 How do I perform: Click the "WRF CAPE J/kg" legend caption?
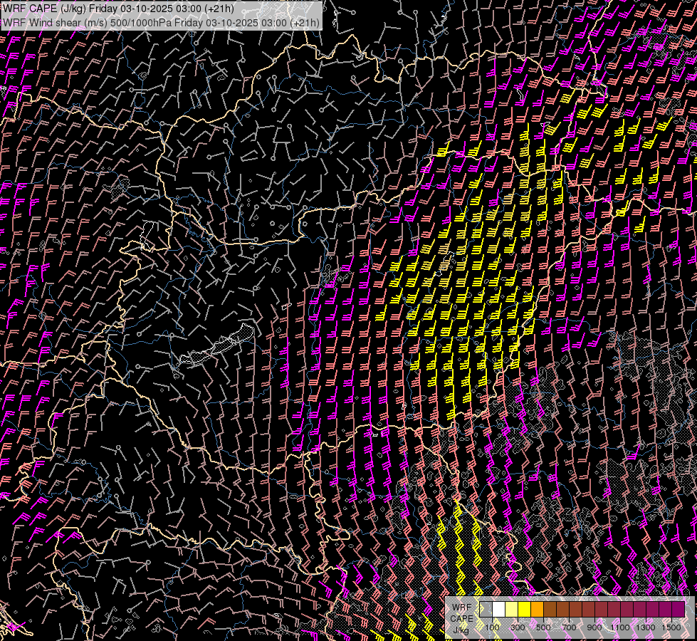[x=461, y=618]
